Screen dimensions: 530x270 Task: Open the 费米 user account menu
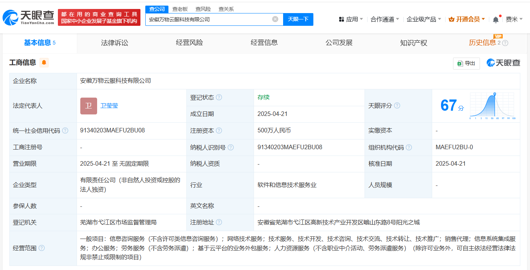pyautogui.click(x=514, y=19)
